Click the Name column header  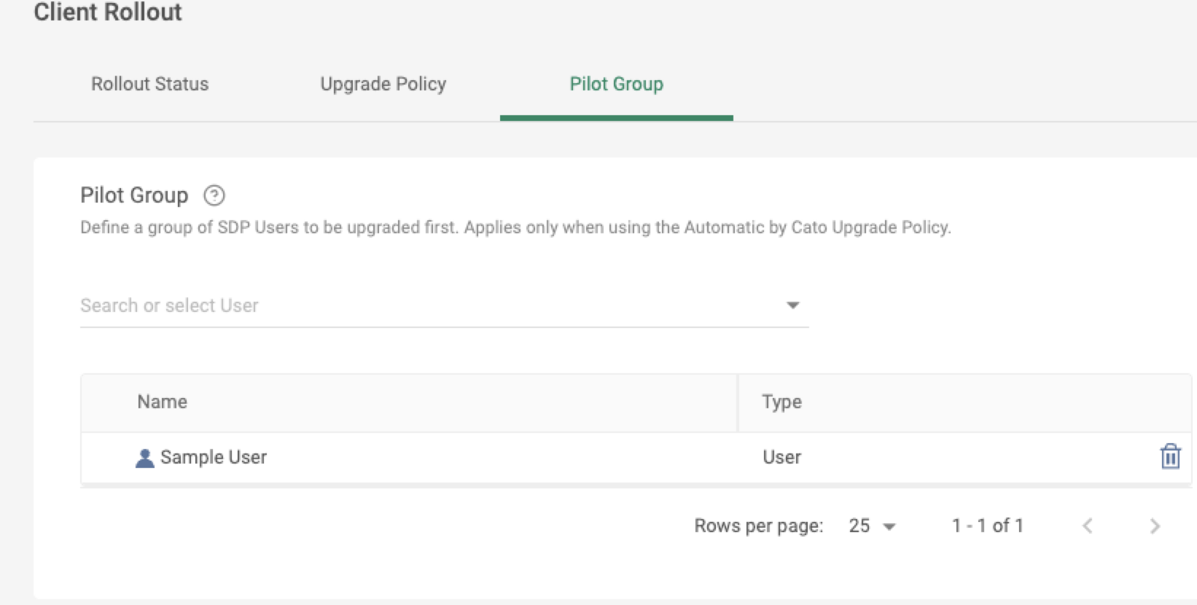tap(162, 402)
